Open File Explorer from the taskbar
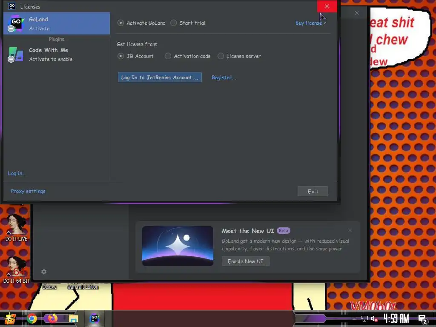 74,318
